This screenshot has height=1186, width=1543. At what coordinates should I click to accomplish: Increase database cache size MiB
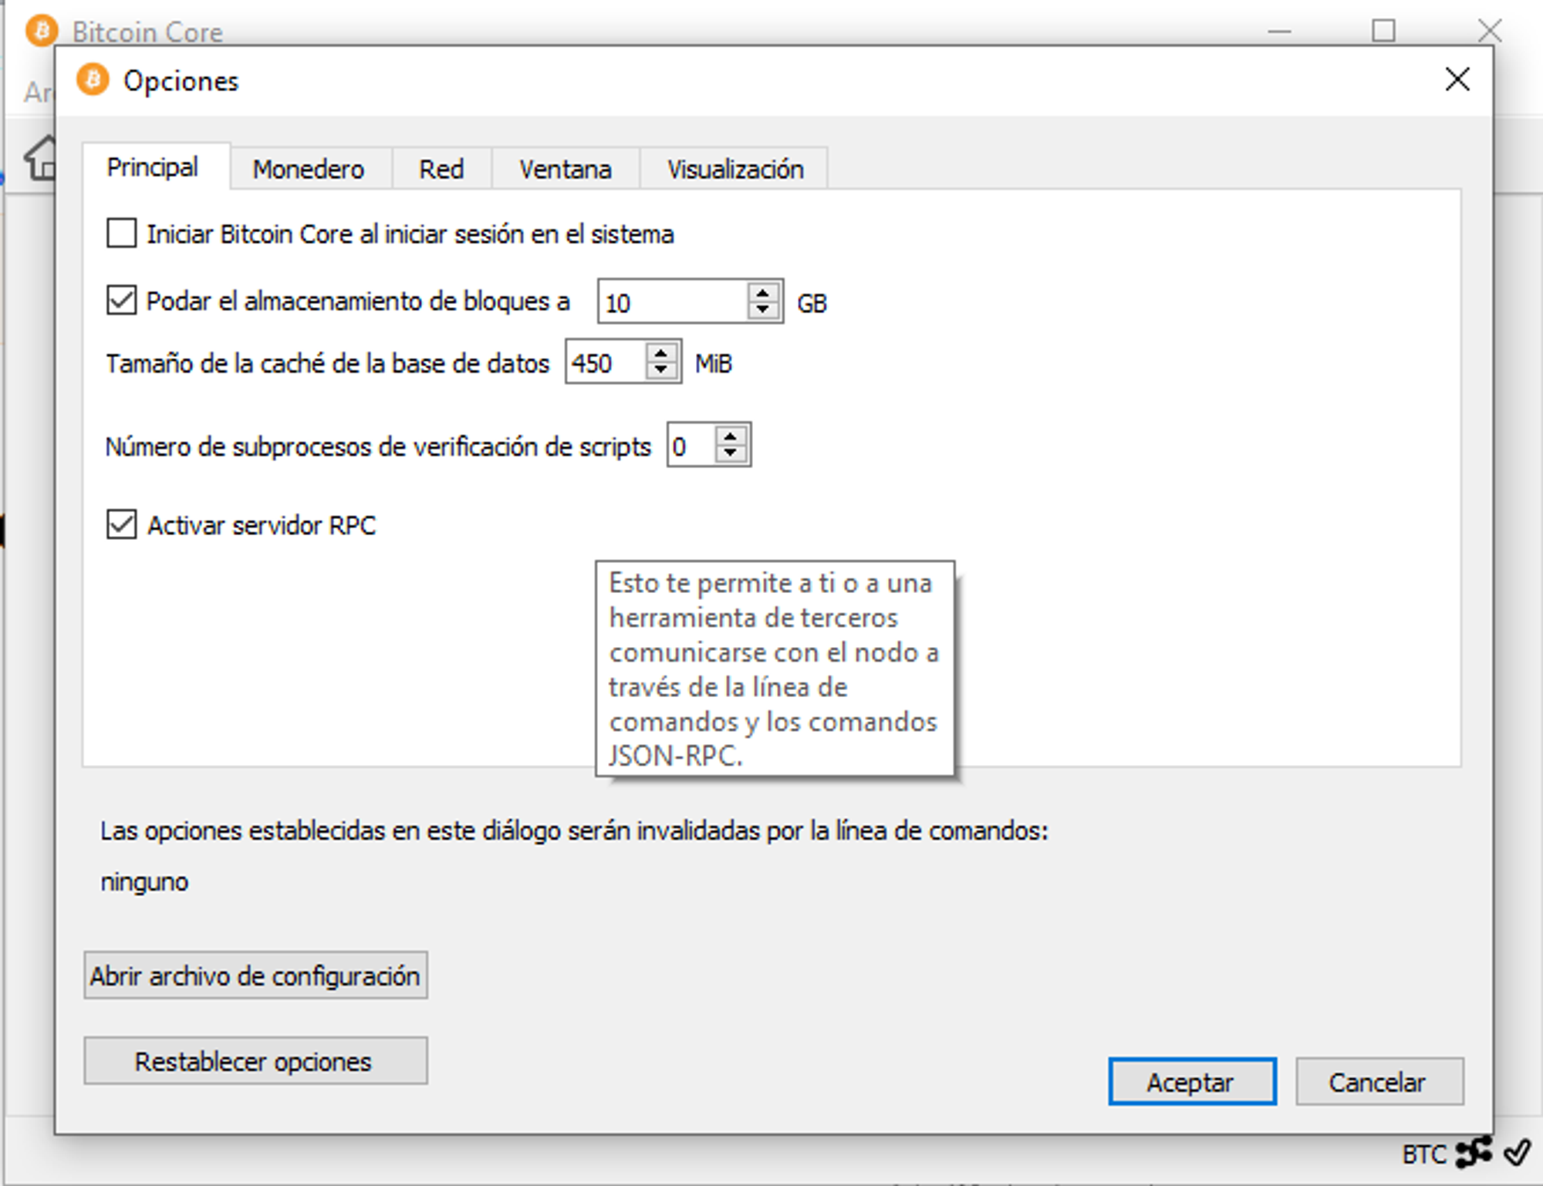[x=660, y=353]
